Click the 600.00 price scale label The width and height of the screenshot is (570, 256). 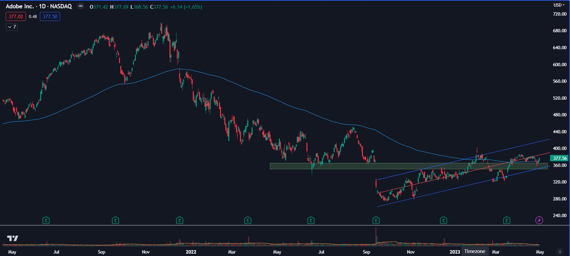pyautogui.click(x=559, y=65)
